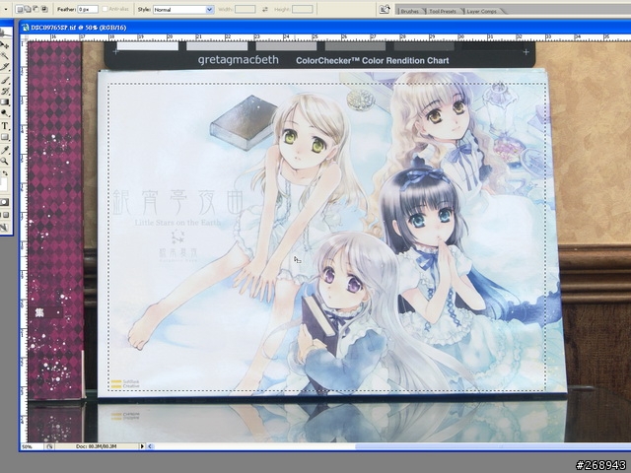This screenshot has height=473, width=631.
Task: Switch to Quick Mask mode
Action: tap(5, 202)
